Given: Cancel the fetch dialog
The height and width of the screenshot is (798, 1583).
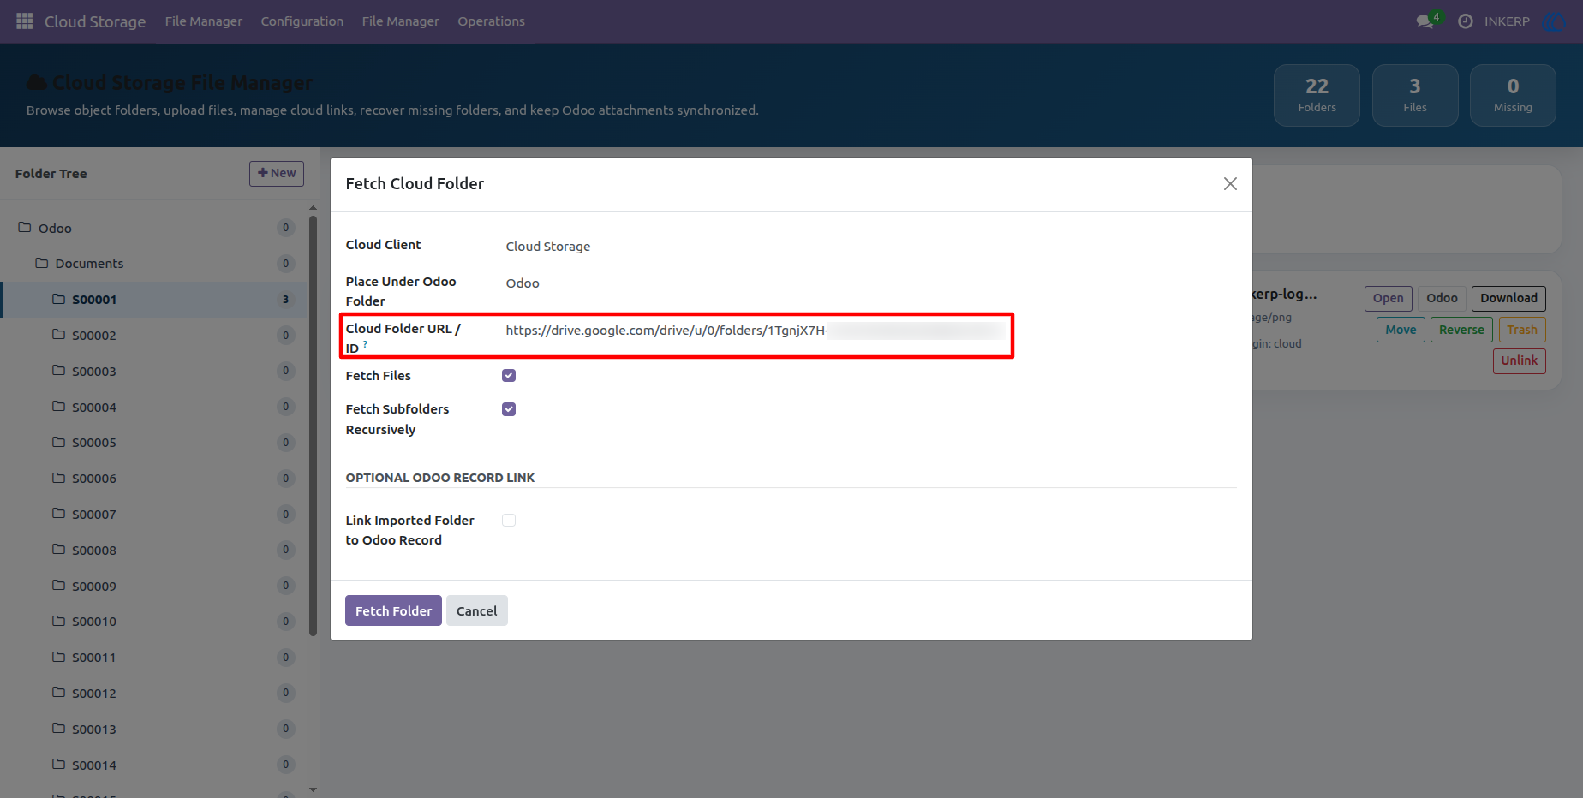Looking at the screenshot, I should point(477,610).
